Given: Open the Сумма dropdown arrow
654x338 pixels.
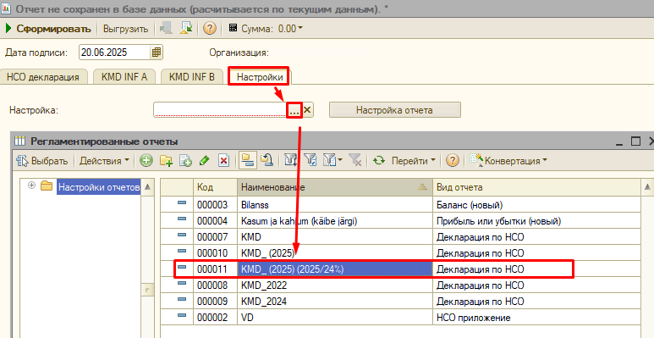Looking at the screenshot, I should pyautogui.click(x=300, y=29).
